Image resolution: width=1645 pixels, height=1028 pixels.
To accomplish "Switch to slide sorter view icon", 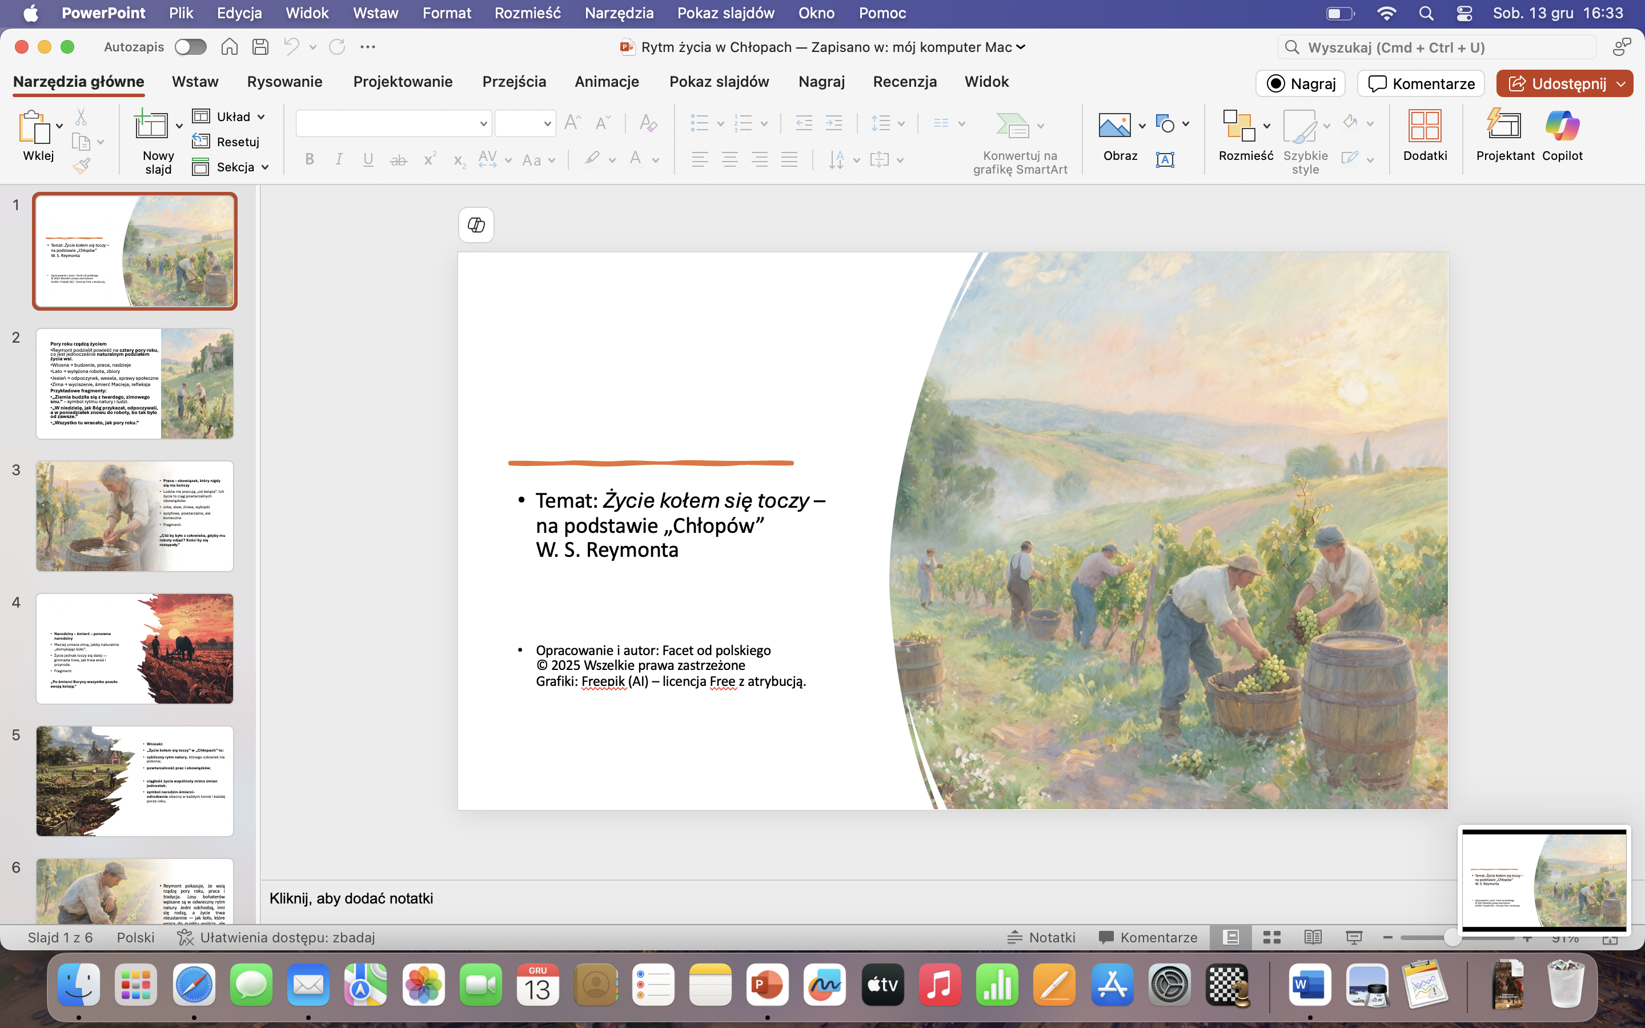I will pyautogui.click(x=1271, y=938).
